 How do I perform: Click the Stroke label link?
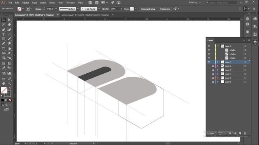tap(38, 9)
